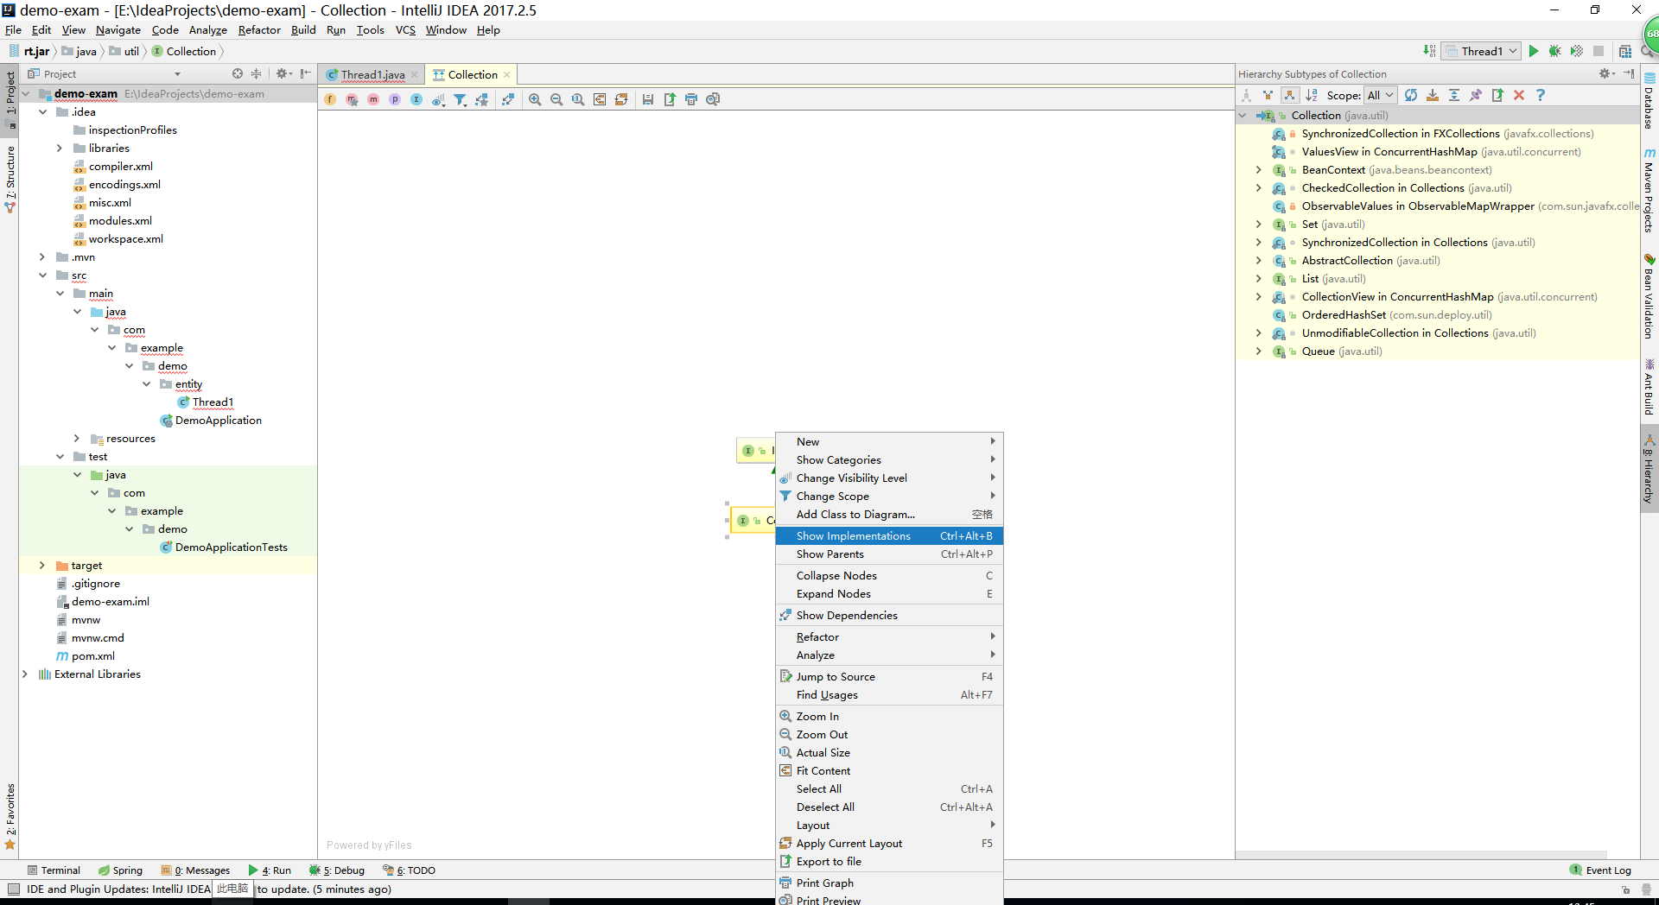Expand AbstractCollection node in hierarchy
This screenshot has height=905, width=1659.
click(1259, 261)
